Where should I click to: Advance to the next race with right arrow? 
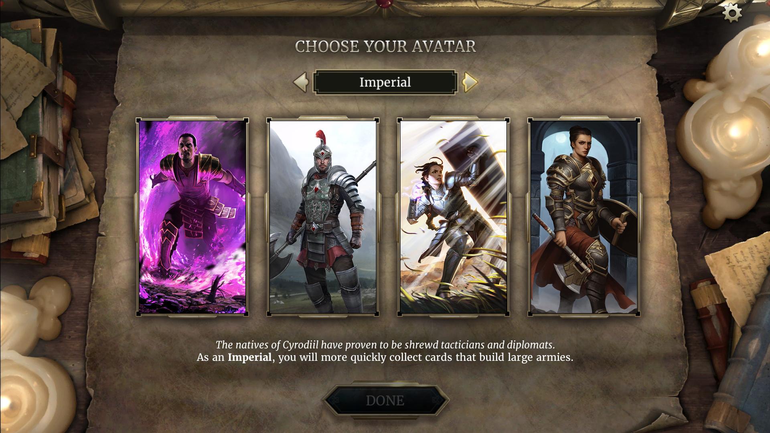(470, 82)
